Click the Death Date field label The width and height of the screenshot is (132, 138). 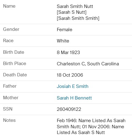(x=15, y=75)
